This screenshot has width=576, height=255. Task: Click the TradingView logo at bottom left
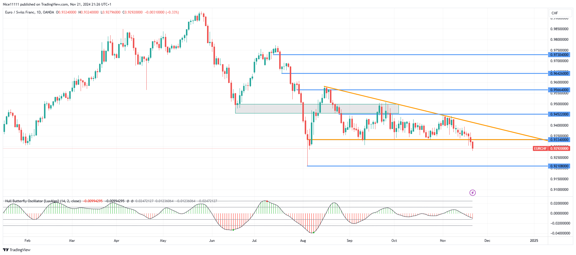[17, 250]
